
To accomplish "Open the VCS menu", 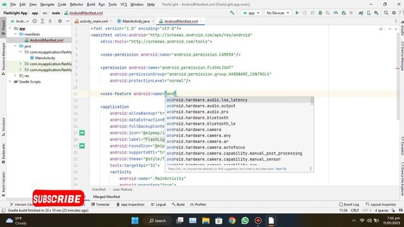I will point(124,4).
